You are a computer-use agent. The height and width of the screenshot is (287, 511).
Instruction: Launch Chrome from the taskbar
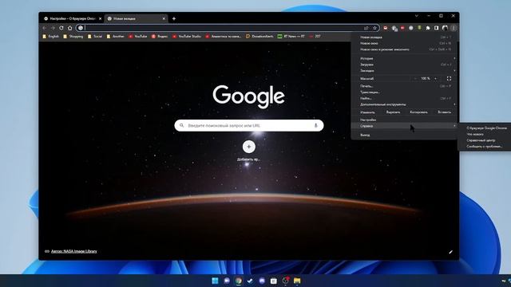pos(239,281)
